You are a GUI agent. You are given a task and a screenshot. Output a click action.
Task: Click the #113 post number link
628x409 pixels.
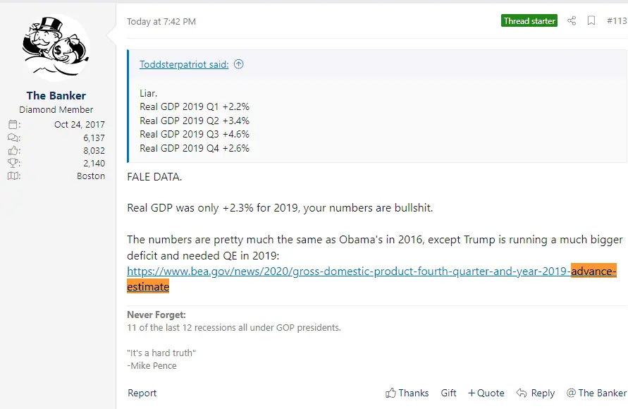616,21
